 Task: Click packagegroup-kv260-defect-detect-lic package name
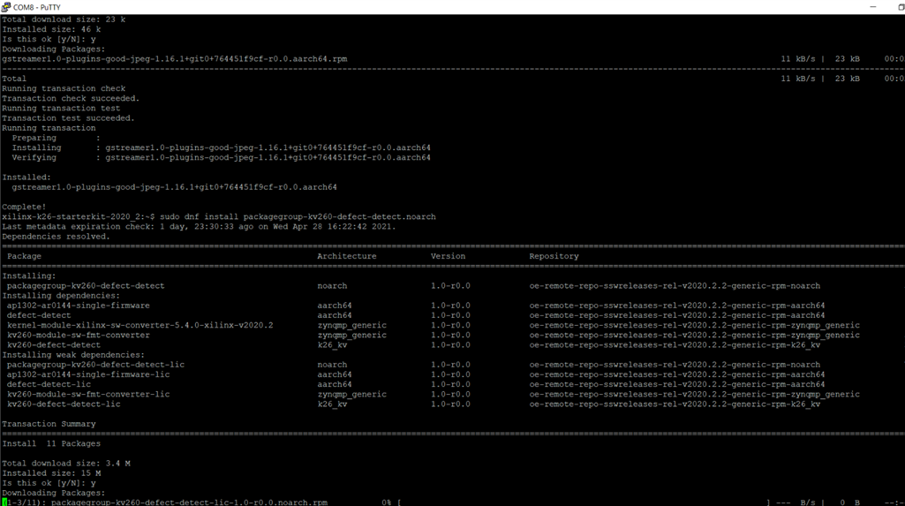[x=95, y=365]
